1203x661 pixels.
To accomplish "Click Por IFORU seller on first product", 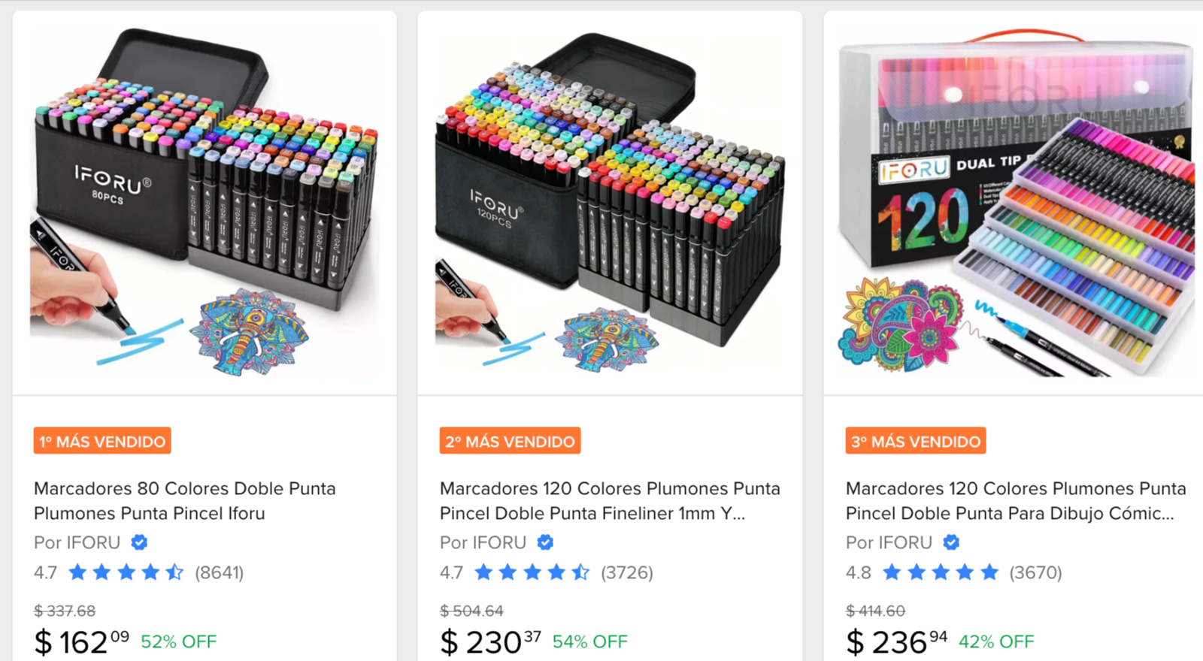I will click(77, 542).
